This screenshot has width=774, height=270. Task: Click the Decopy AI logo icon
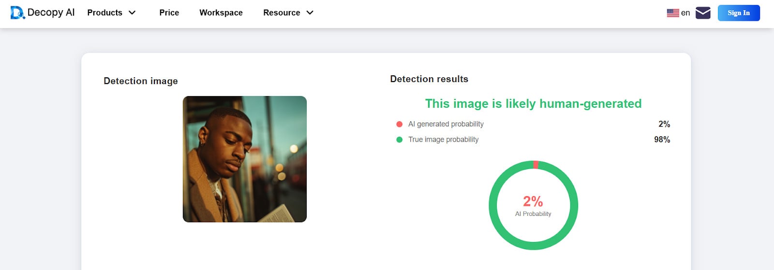17,13
